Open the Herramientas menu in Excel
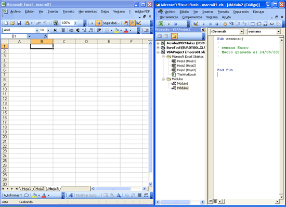 click(x=87, y=11)
